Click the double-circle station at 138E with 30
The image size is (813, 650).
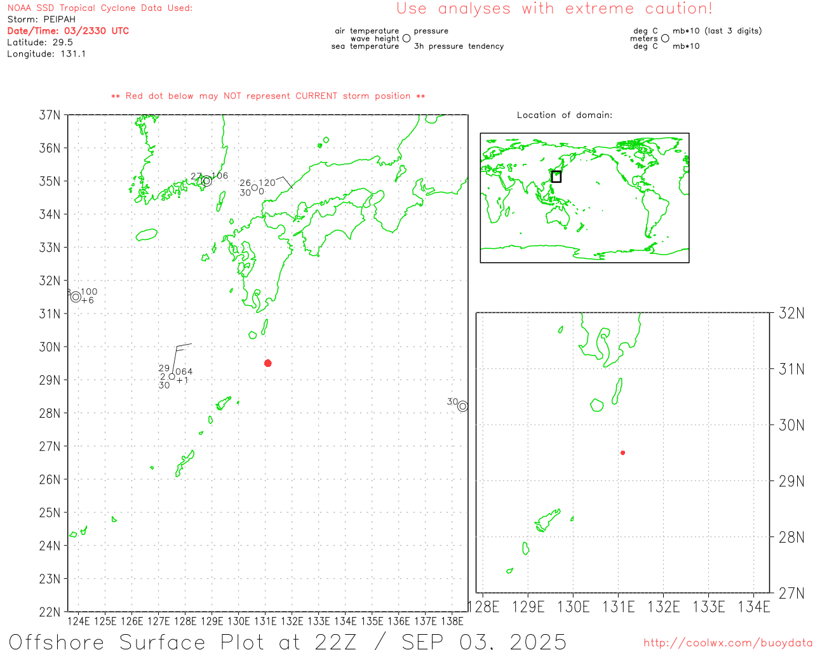click(462, 406)
